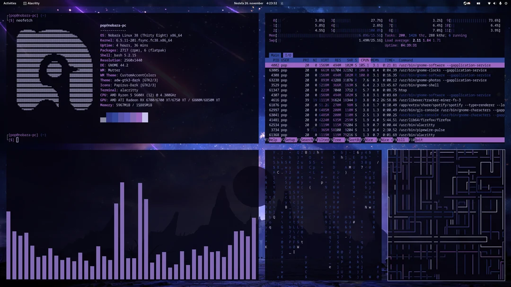Toggle tree view using F5 Tree in htop
This screenshot has height=287, width=511.
click(x=337, y=140)
